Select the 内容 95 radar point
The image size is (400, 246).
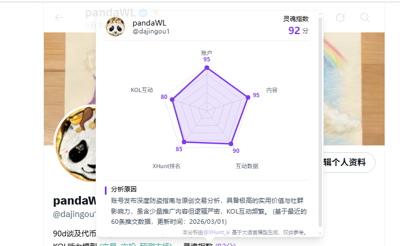coord(248,97)
